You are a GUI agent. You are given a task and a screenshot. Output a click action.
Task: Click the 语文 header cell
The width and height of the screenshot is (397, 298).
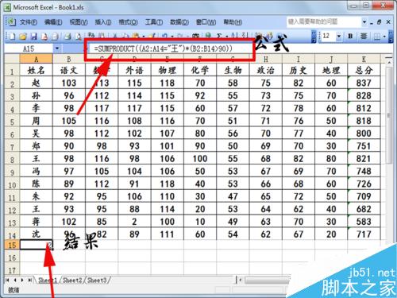(x=69, y=70)
